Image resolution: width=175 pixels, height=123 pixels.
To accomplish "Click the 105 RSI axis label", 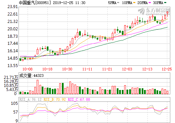I will tap(14, 103).
